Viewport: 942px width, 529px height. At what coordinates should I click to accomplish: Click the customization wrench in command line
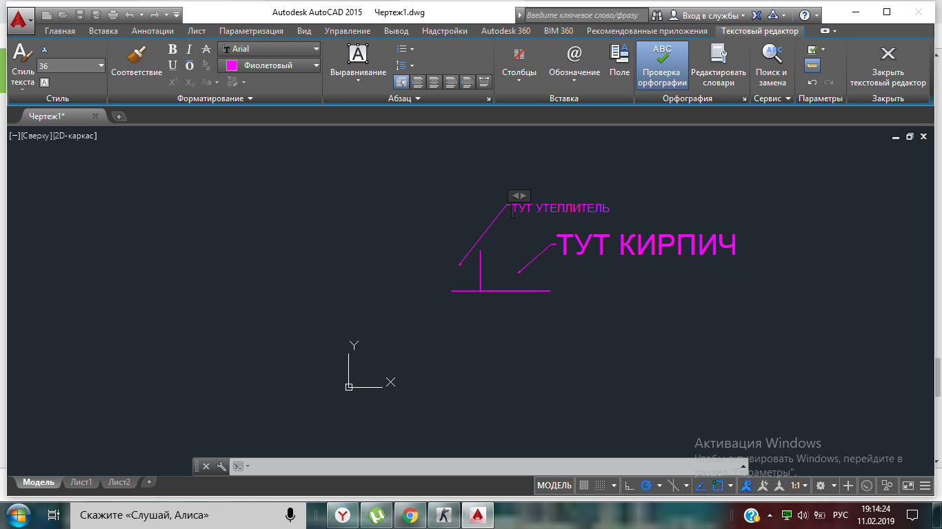coord(221,466)
